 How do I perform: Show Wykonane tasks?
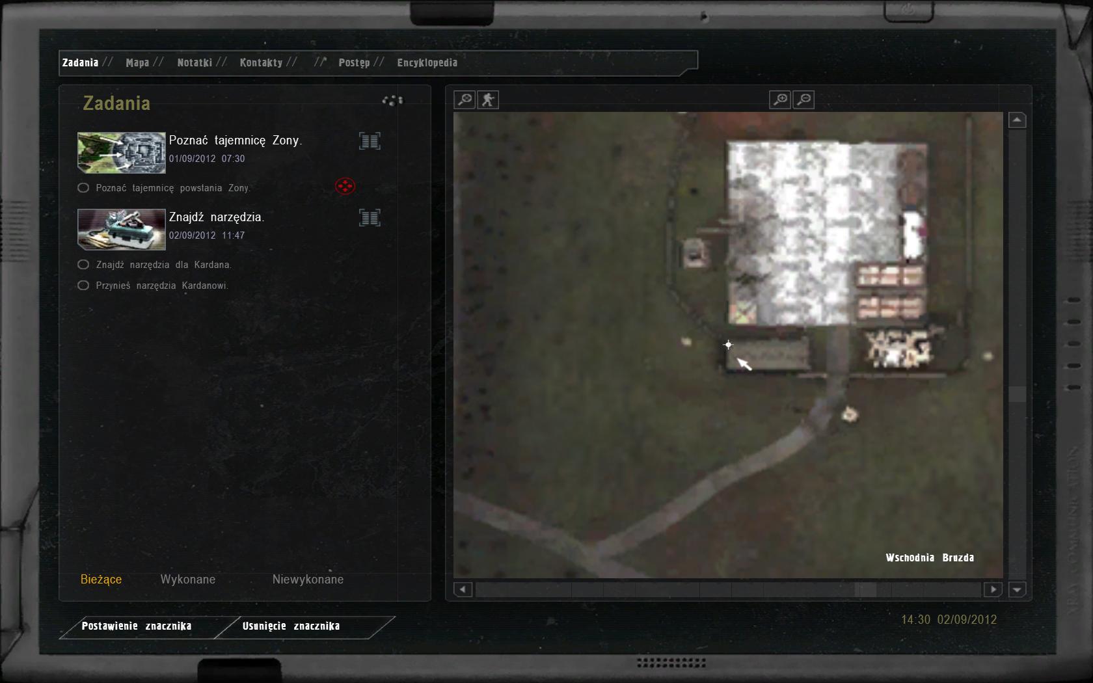coord(188,580)
